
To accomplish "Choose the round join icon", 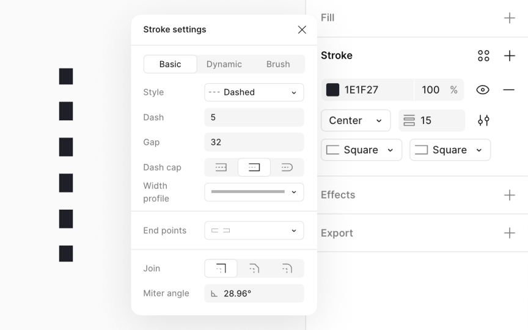I will pos(287,268).
